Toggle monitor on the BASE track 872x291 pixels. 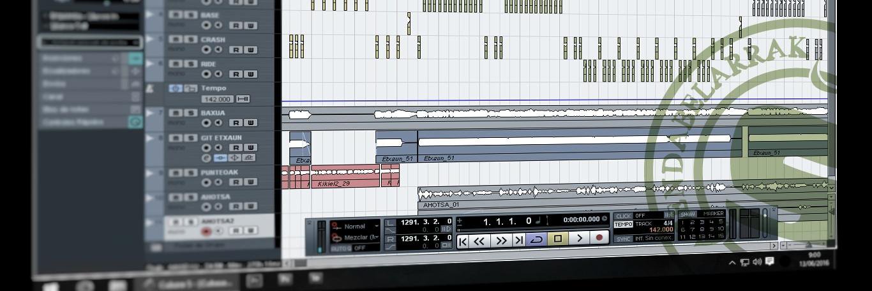[218, 25]
